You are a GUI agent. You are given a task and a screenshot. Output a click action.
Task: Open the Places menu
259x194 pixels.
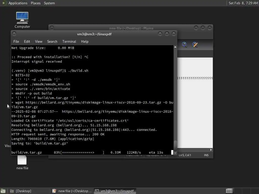(x=35, y=3)
